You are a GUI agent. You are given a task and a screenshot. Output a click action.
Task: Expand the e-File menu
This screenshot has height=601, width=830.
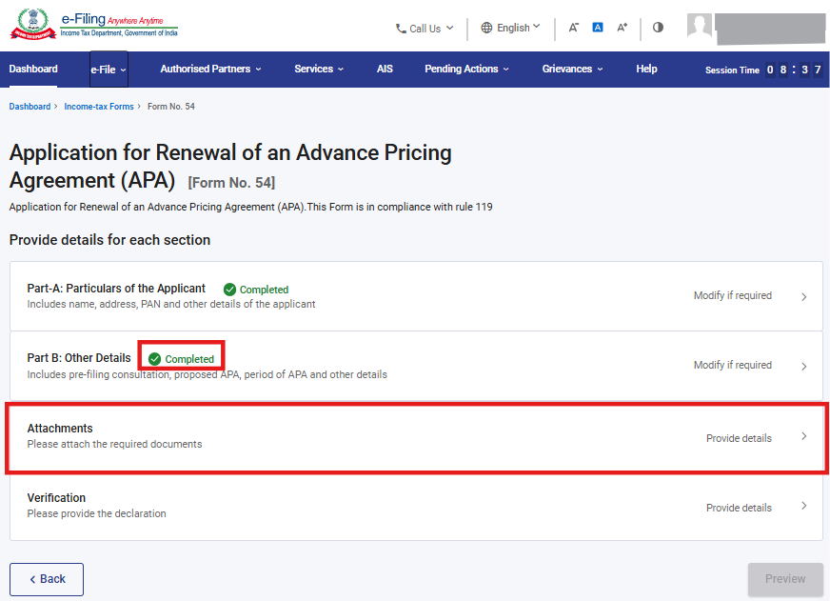(x=109, y=70)
